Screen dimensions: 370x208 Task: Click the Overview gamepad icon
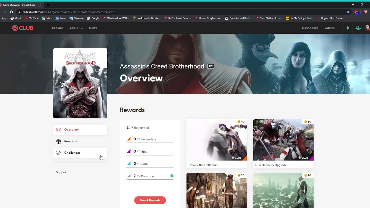(58, 130)
